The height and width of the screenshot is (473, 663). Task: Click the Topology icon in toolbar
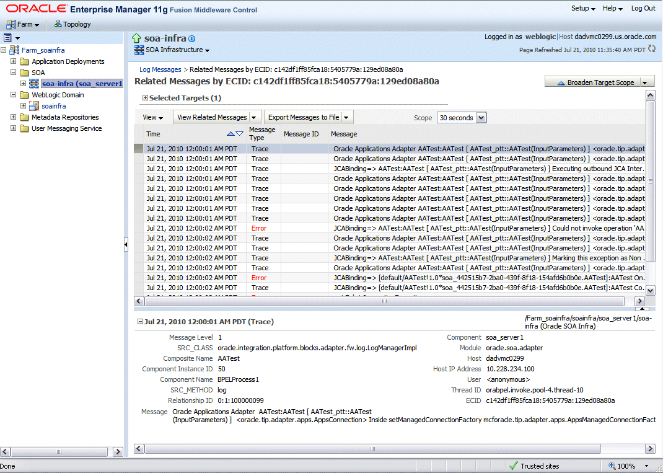click(x=58, y=24)
